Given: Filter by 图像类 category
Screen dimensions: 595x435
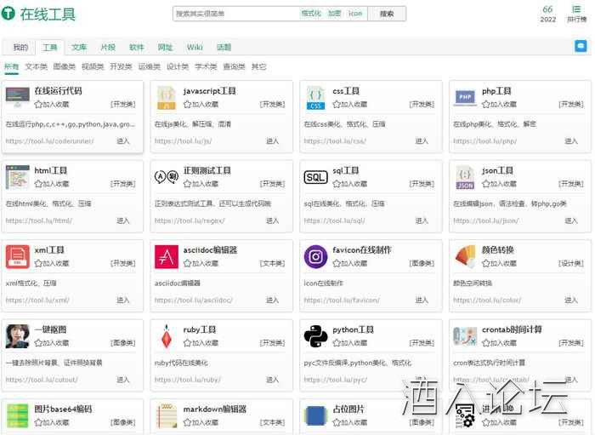Looking at the screenshot, I should [x=65, y=66].
